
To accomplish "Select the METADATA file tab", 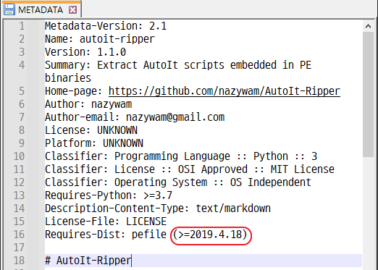I will pyautogui.click(x=41, y=9).
